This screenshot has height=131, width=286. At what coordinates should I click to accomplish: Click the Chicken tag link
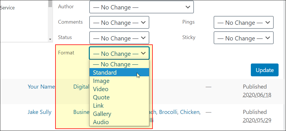[x=190, y=112]
